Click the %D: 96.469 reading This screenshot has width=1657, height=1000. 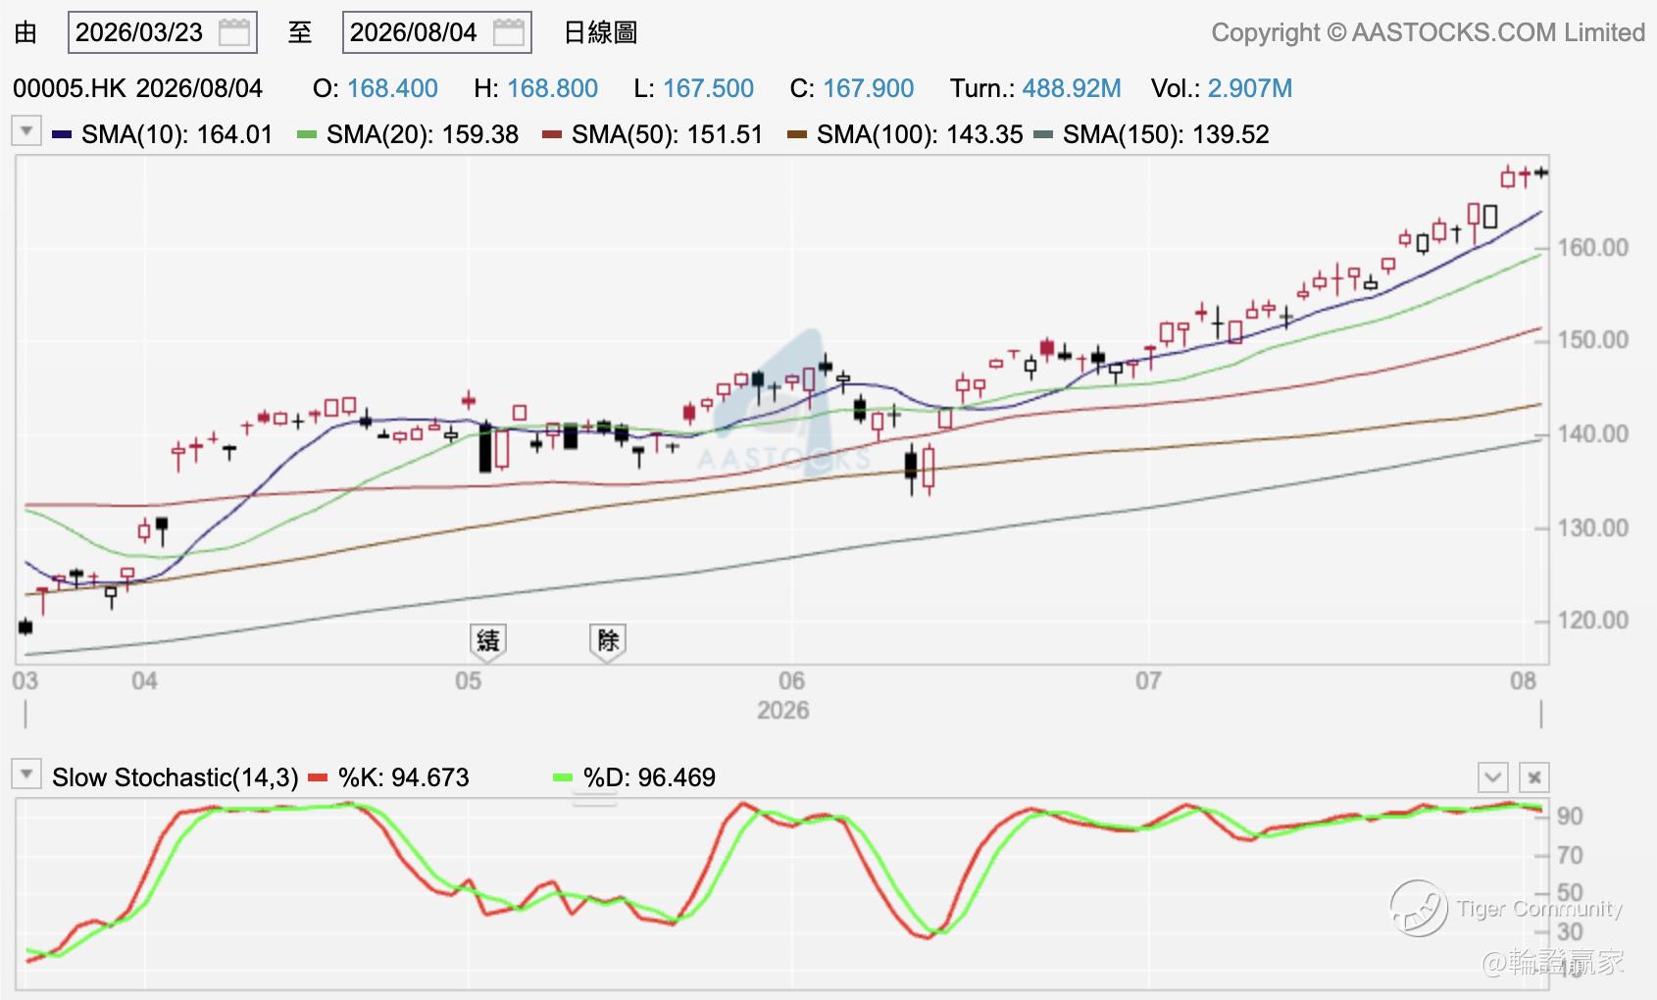pos(649,777)
